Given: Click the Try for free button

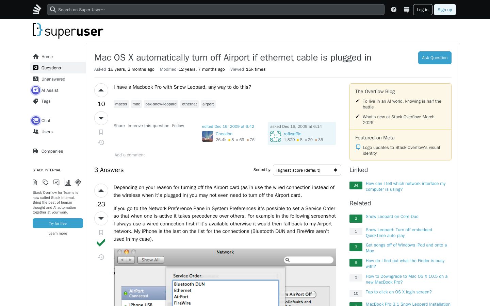Looking at the screenshot, I should pyautogui.click(x=58, y=223).
